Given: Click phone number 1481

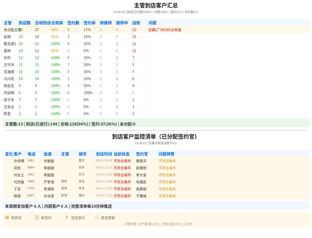Looking at the screenshot, I should coord(31,161).
